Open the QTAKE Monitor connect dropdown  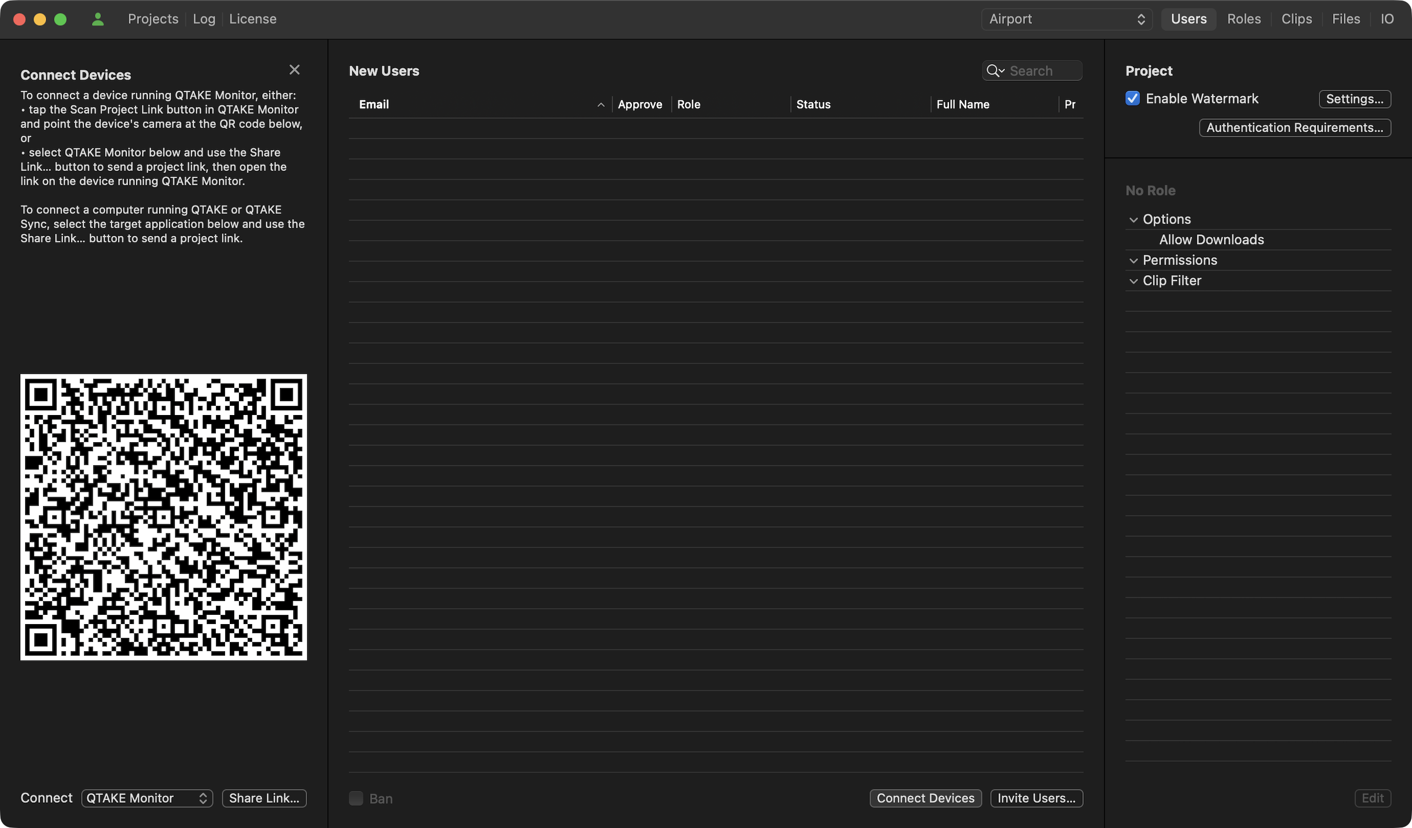147,798
